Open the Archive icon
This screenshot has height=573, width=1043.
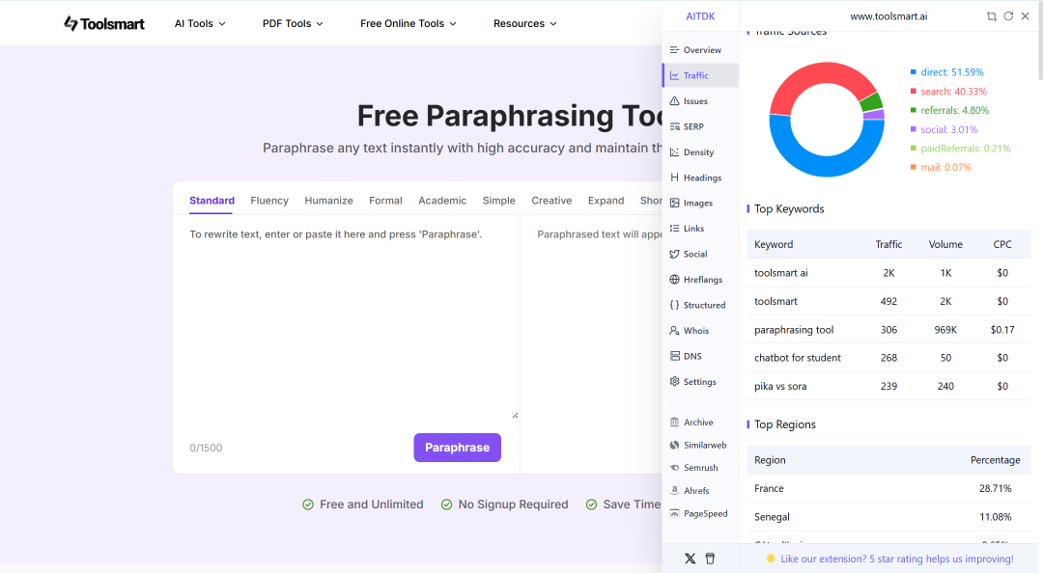coord(674,423)
